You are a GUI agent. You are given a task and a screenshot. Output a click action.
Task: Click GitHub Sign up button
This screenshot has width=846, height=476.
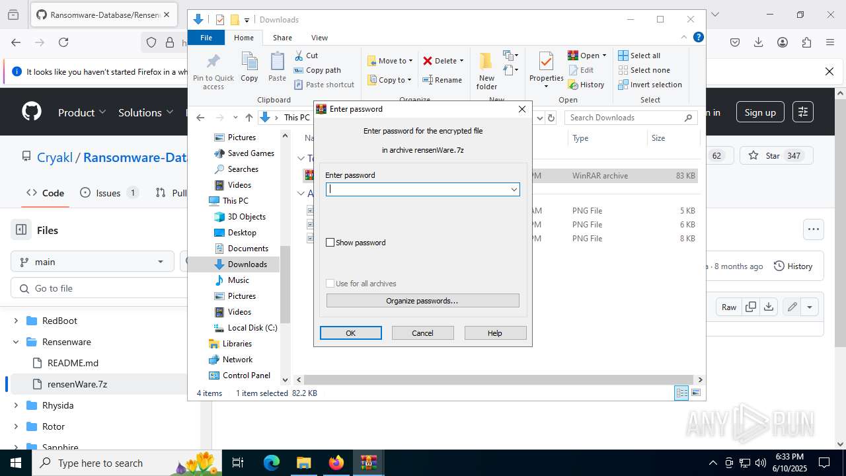(x=760, y=112)
